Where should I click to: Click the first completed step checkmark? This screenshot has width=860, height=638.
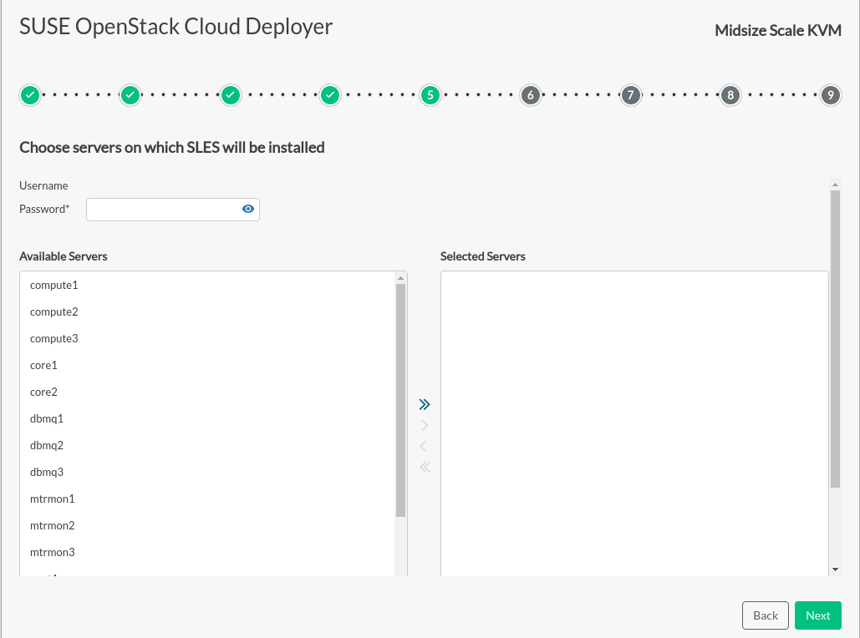[29, 95]
